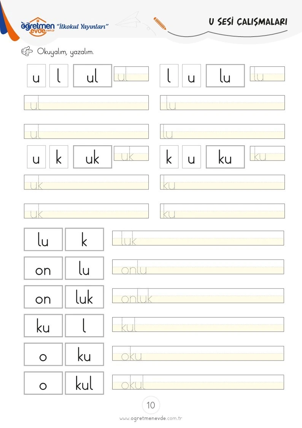This screenshot has height=428, width=302.
Task: Click the 'İlkokul Yayınları' text
Action: (x=82, y=26)
